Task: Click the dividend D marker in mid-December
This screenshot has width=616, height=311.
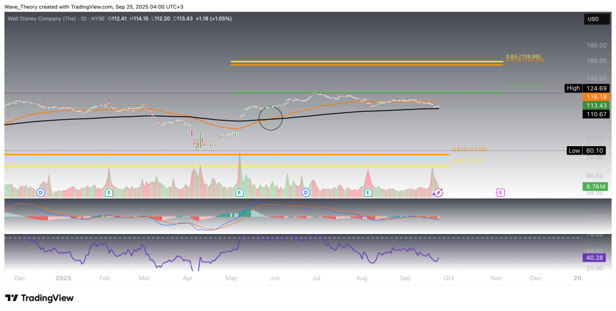Action: (x=40, y=192)
